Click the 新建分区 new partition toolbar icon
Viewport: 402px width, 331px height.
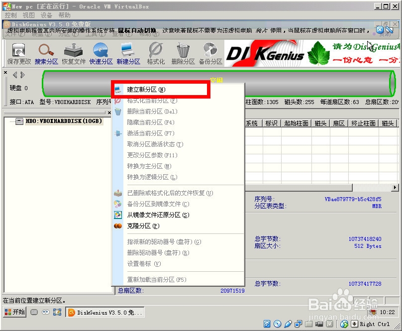pos(128,53)
